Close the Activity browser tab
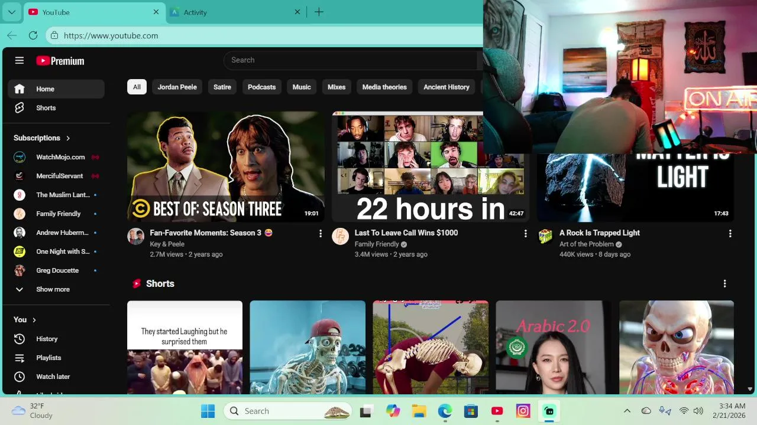The height and width of the screenshot is (425, 757). pos(297,12)
